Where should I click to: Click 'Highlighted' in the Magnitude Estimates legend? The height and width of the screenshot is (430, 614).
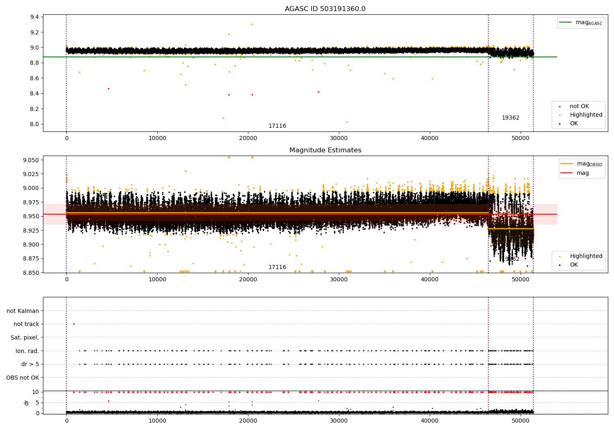[586, 256]
